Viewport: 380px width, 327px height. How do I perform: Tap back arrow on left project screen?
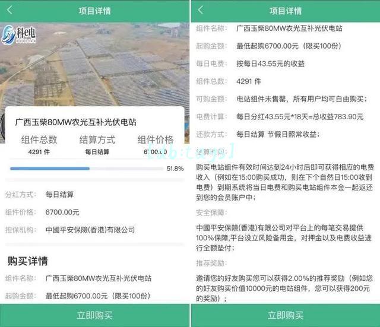pos(9,10)
